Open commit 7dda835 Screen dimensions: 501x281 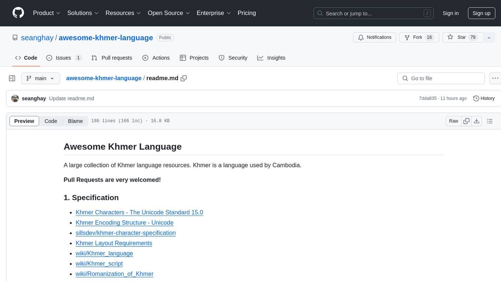click(x=428, y=99)
